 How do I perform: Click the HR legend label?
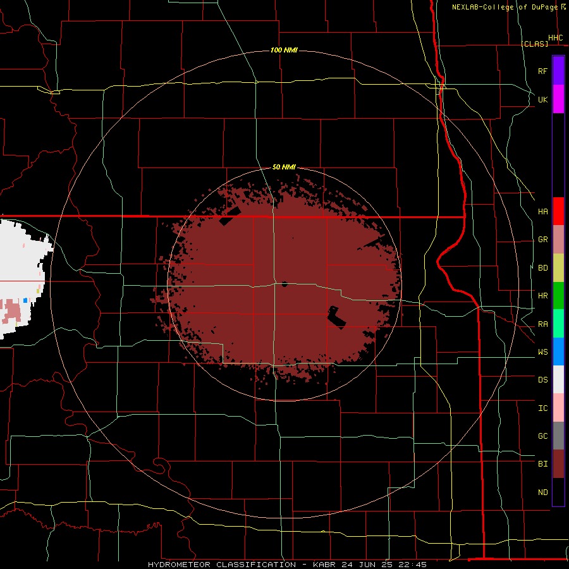[x=542, y=296]
